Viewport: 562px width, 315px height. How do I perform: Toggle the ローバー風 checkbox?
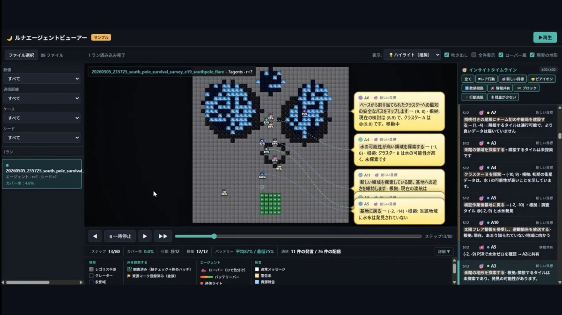pyautogui.click(x=501, y=55)
